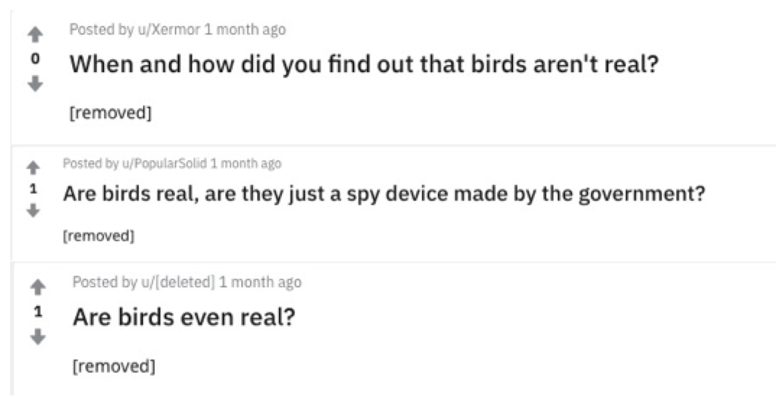776x400 pixels.
Task: Click '1 month ago' timestamp on the deleted-user post
Action: pyautogui.click(x=260, y=282)
